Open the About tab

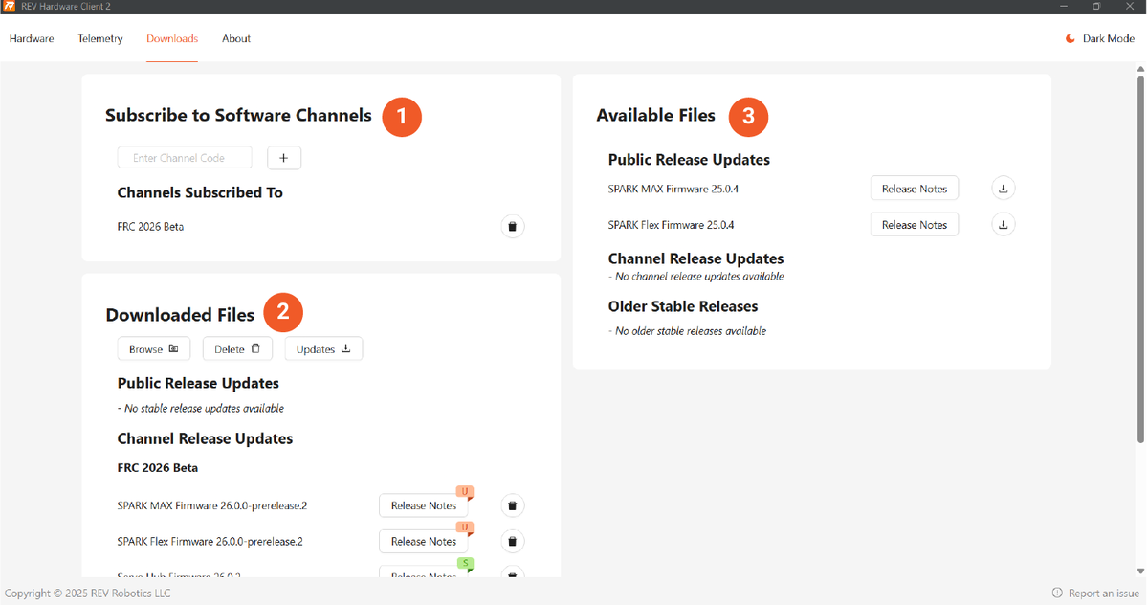pyautogui.click(x=236, y=39)
